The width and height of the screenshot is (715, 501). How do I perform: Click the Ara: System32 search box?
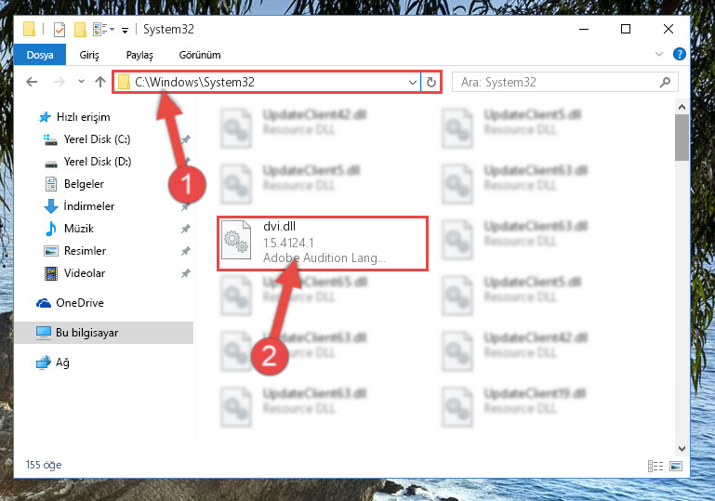coord(565,83)
